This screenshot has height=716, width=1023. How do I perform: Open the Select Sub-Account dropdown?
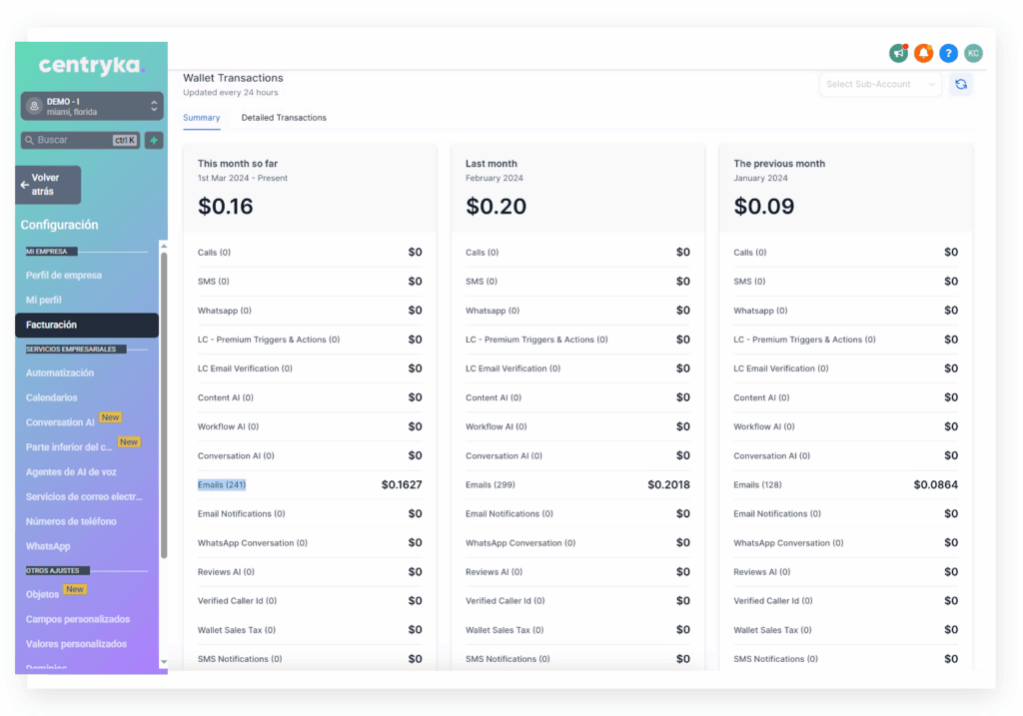click(x=881, y=85)
